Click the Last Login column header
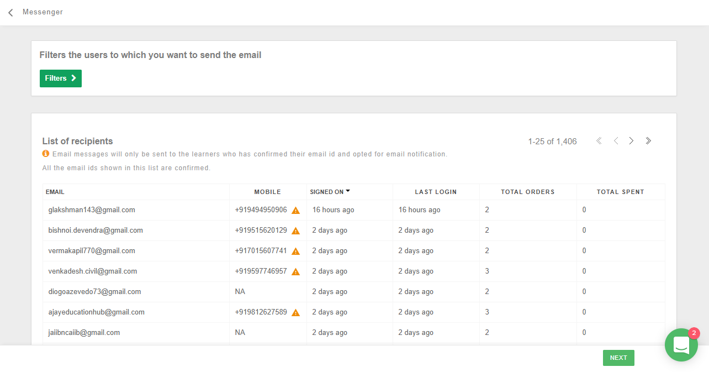The image size is (709, 372). pyautogui.click(x=436, y=192)
